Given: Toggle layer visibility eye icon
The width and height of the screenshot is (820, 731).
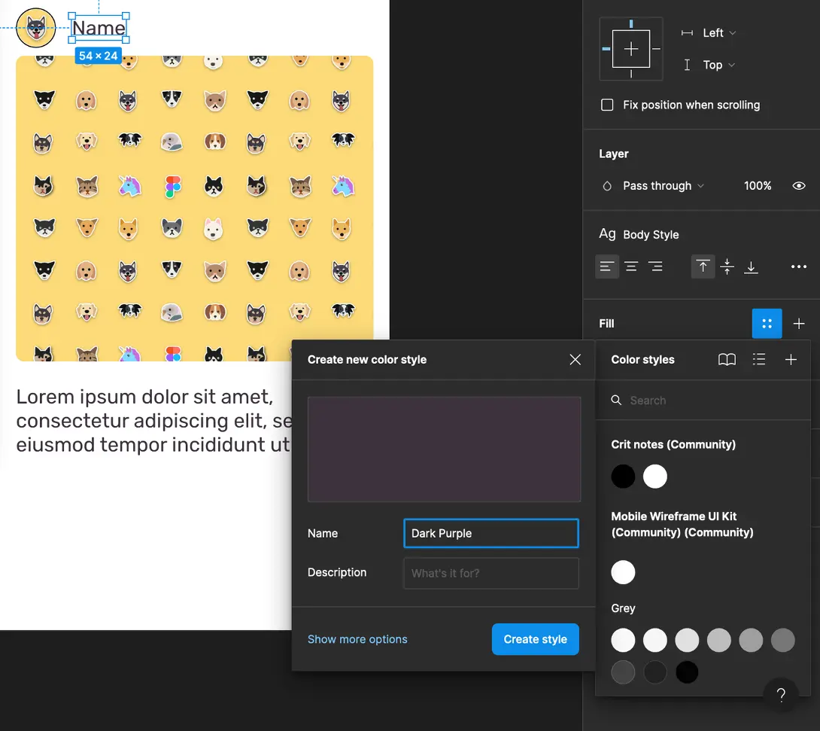Looking at the screenshot, I should click(798, 186).
